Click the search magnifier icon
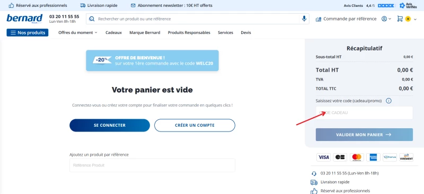 point(92,19)
